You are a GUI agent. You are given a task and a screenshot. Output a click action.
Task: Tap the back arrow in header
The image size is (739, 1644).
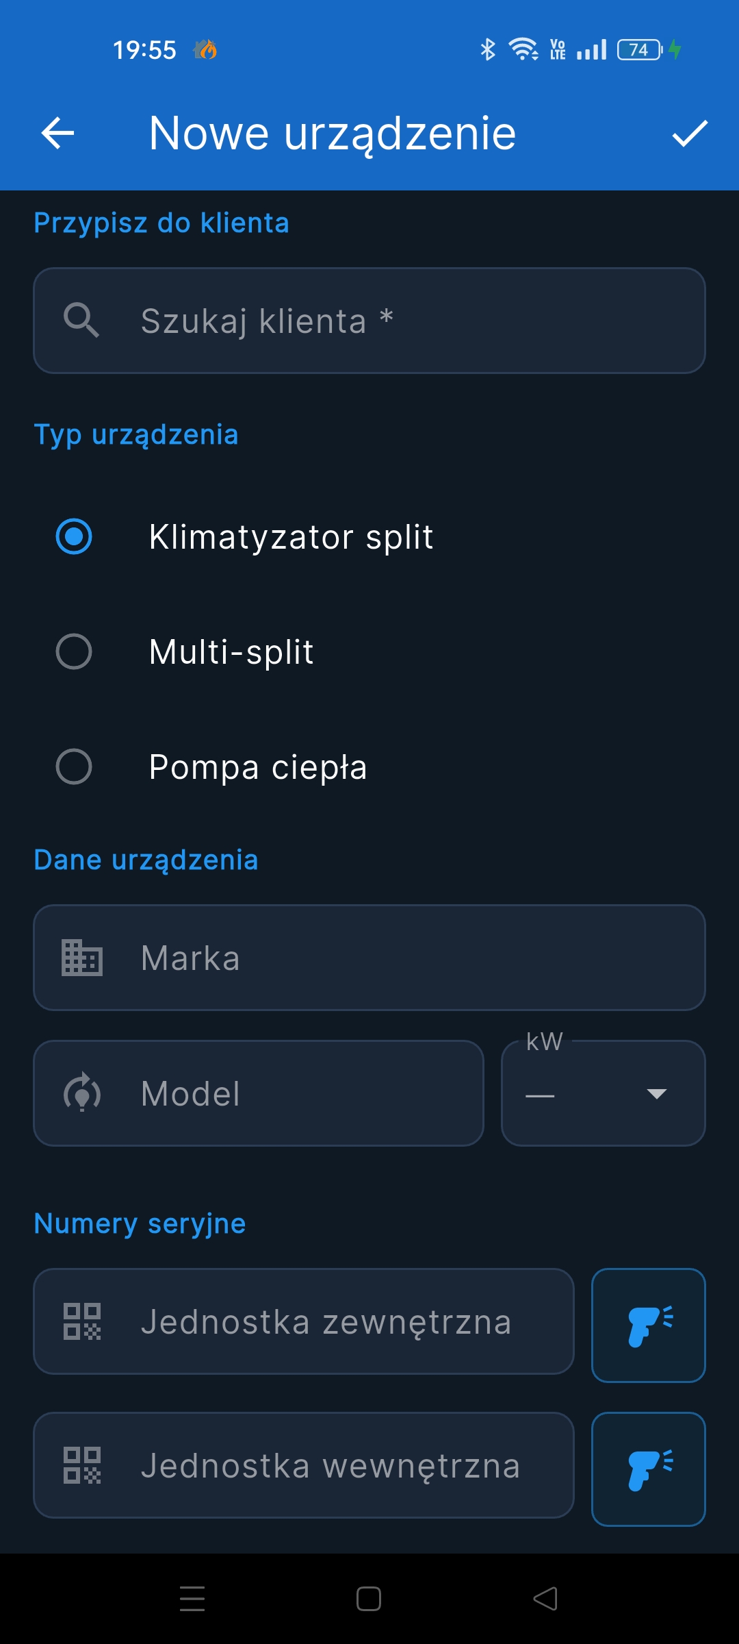pyautogui.click(x=58, y=133)
